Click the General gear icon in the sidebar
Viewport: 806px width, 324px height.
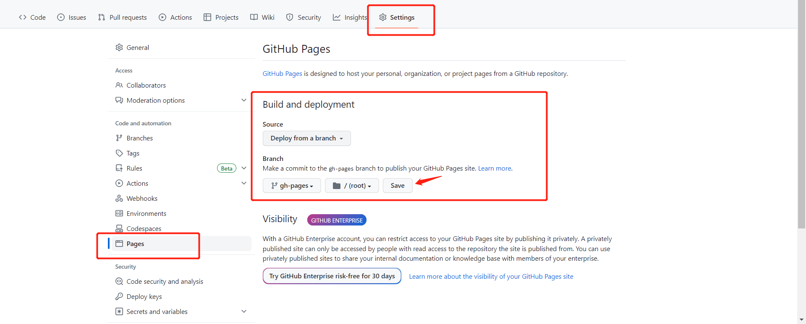(119, 47)
